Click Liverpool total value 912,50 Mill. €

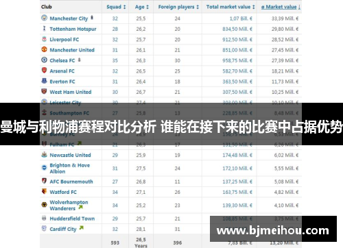point(237,40)
